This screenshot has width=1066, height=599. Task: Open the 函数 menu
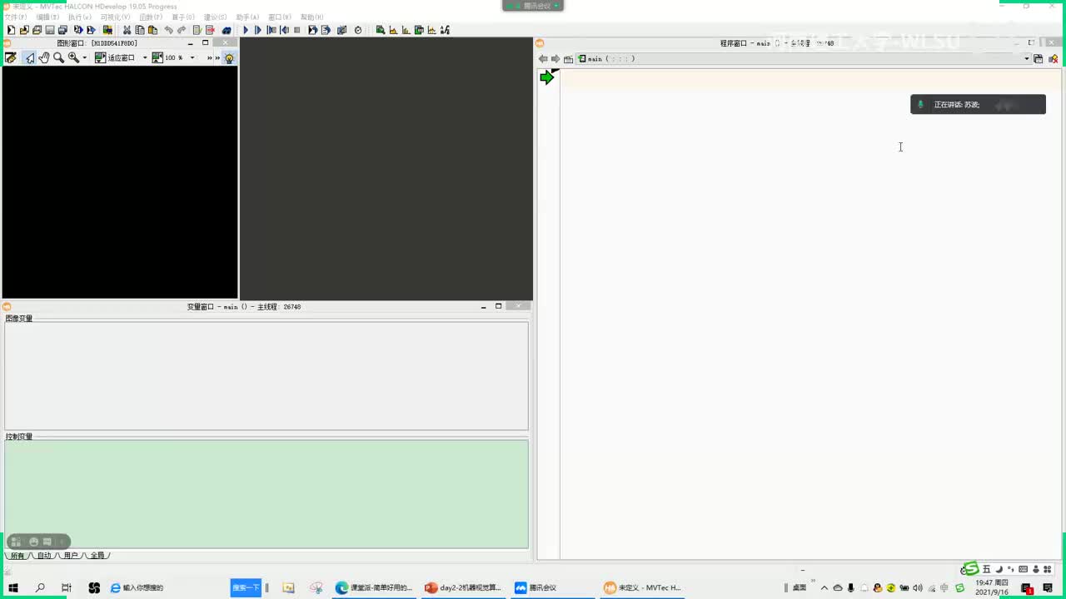coord(151,17)
